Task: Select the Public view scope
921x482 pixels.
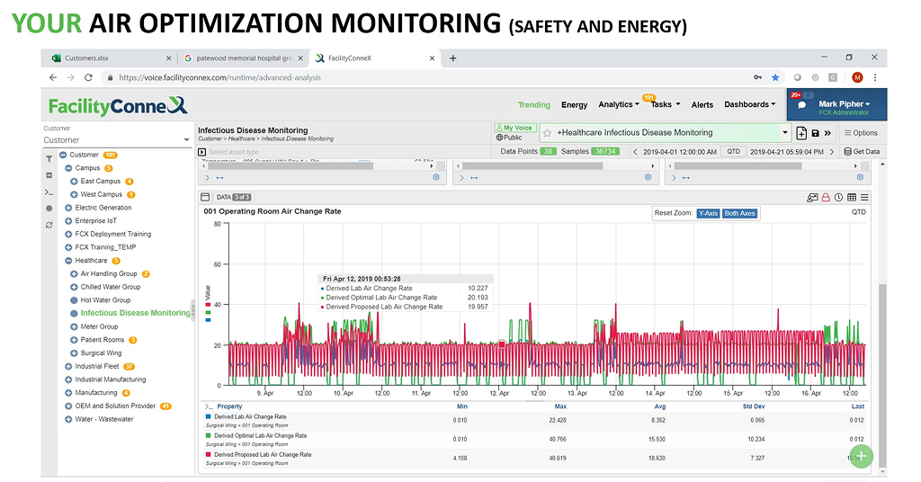Action: (x=509, y=138)
